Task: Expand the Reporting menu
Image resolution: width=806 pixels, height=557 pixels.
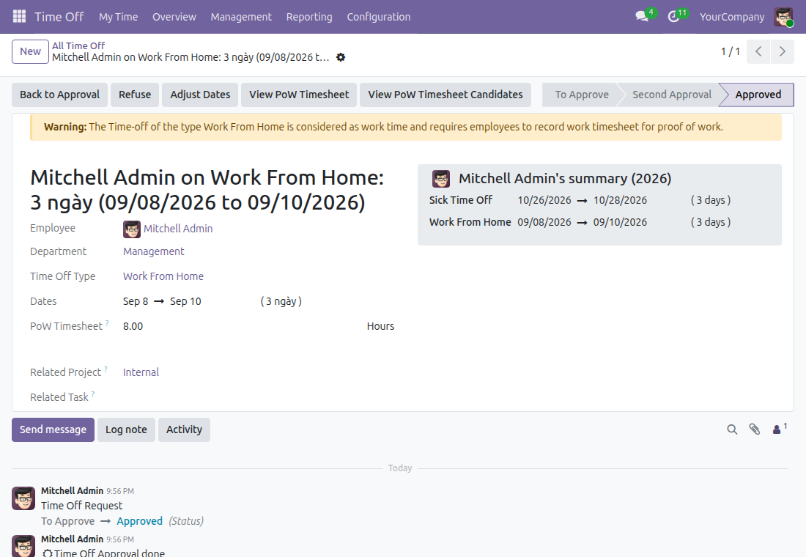Action: tap(309, 16)
